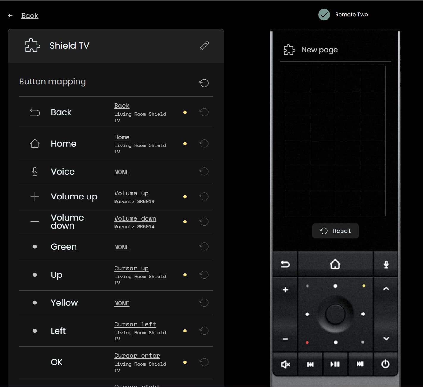
Task: Reset the Volume up mapping
Action: click(x=204, y=196)
